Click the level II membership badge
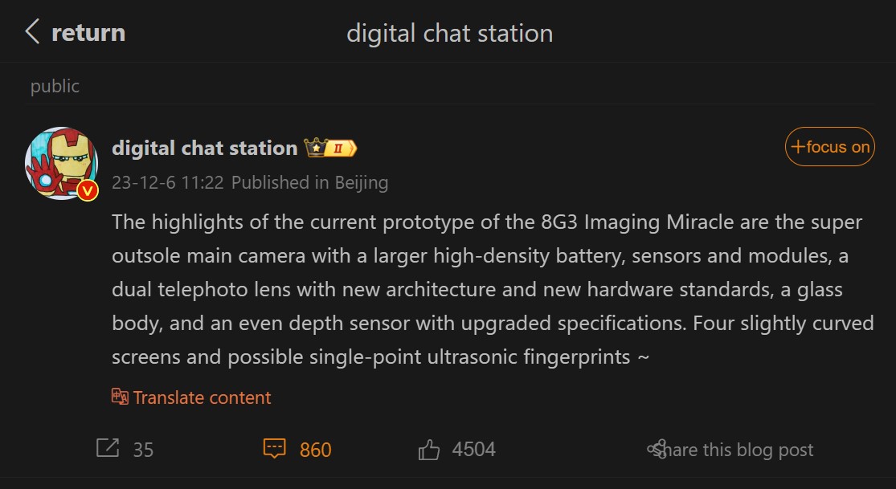Image resolution: width=896 pixels, height=489 pixels. (342, 149)
